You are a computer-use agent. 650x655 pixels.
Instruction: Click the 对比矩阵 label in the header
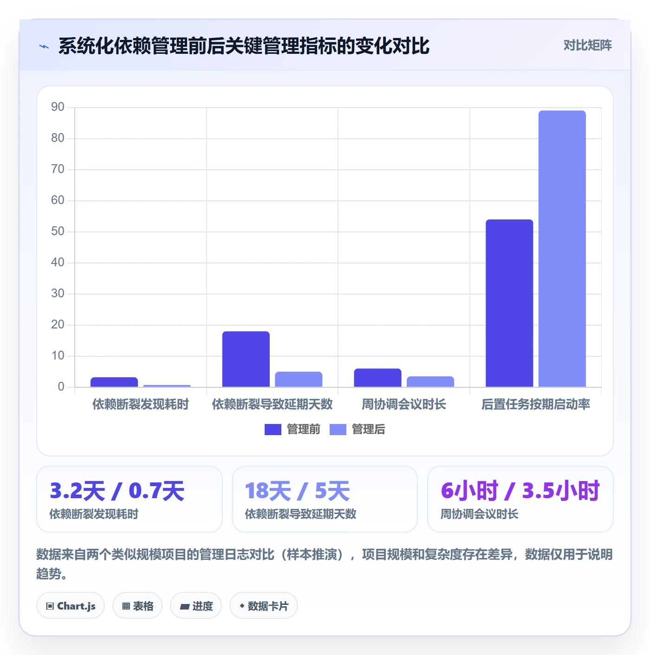point(587,45)
